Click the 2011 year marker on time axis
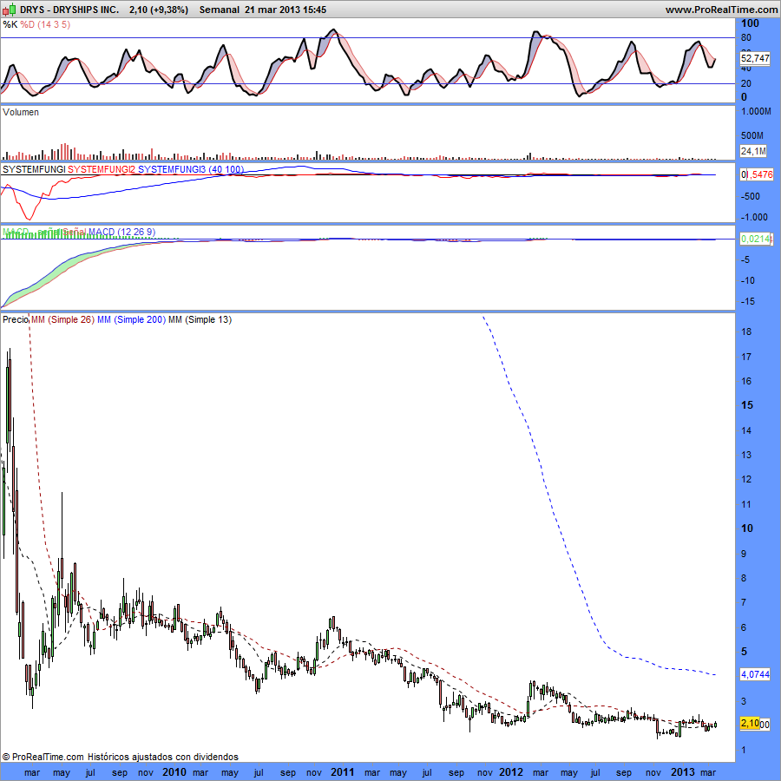This screenshot has width=781, height=781. click(343, 772)
